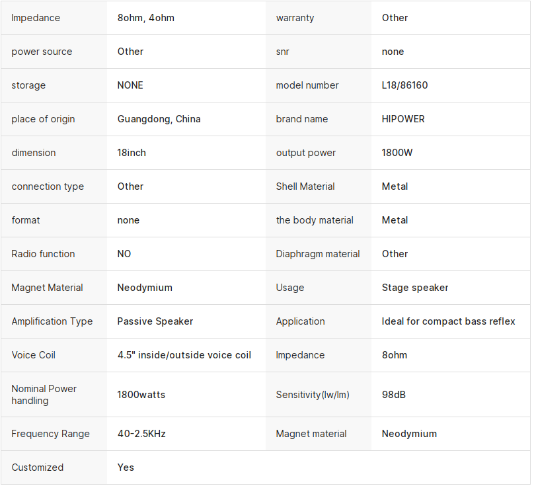Click the Customized Yes value
This screenshot has width=534, height=486.
[126, 467]
